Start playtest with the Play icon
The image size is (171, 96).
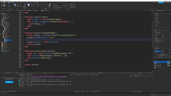tap(29, 5)
